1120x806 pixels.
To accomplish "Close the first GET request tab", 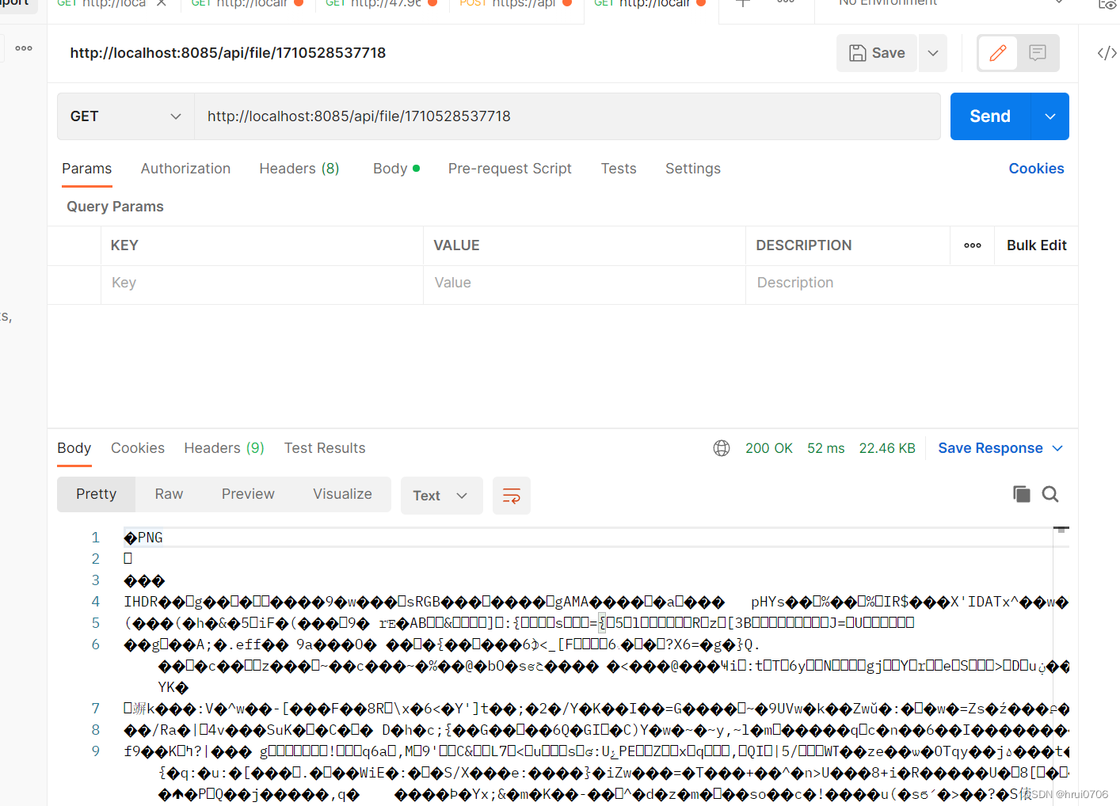I will pos(162,3).
